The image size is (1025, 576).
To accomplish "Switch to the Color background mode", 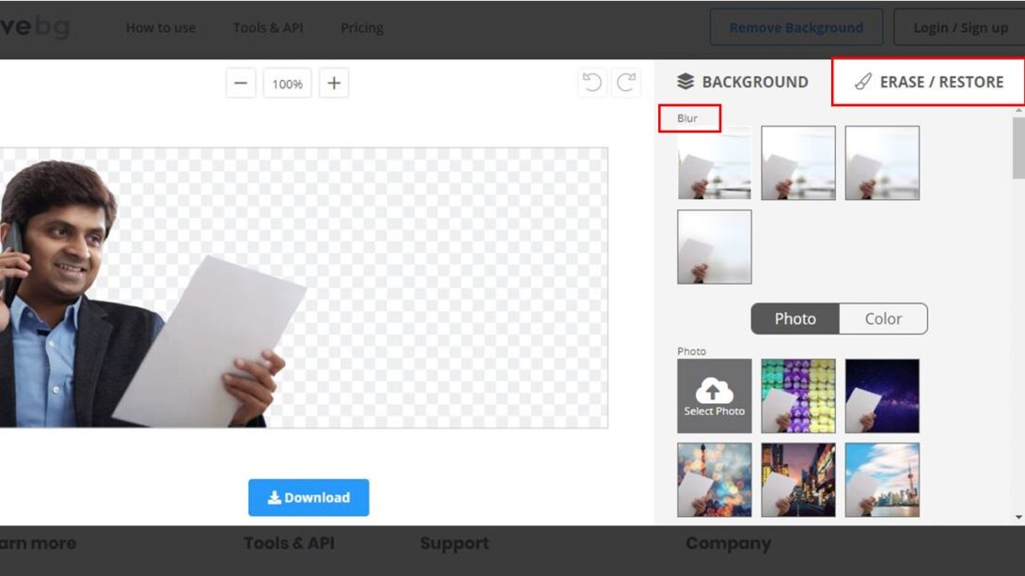I will coord(881,319).
